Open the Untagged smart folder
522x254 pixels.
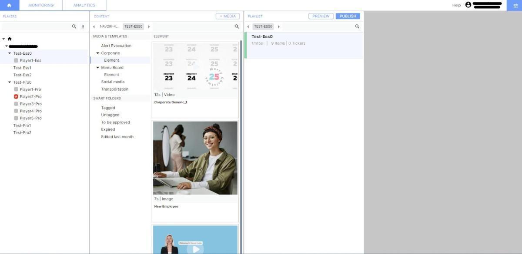pyautogui.click(x=110, y=115)
